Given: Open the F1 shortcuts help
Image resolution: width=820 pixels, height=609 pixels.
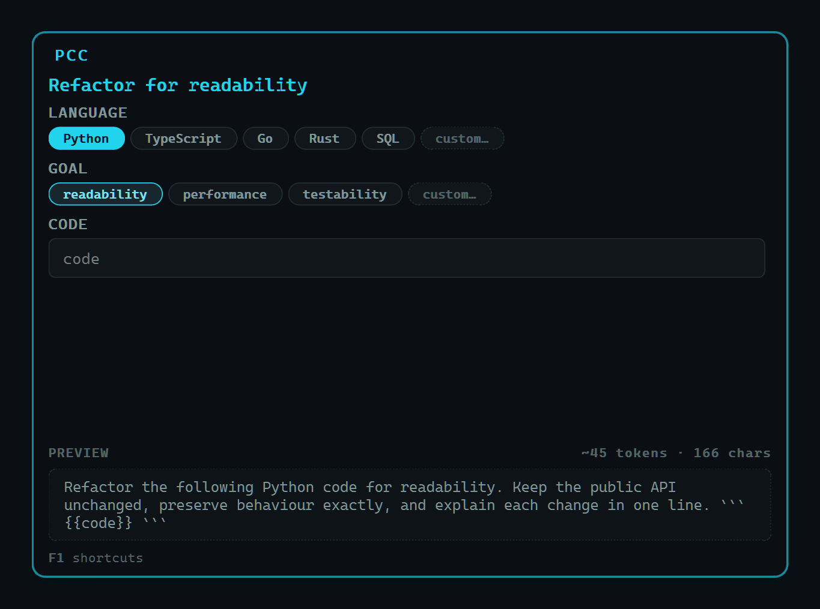Looking at the screenshot, I should point(96,558).
